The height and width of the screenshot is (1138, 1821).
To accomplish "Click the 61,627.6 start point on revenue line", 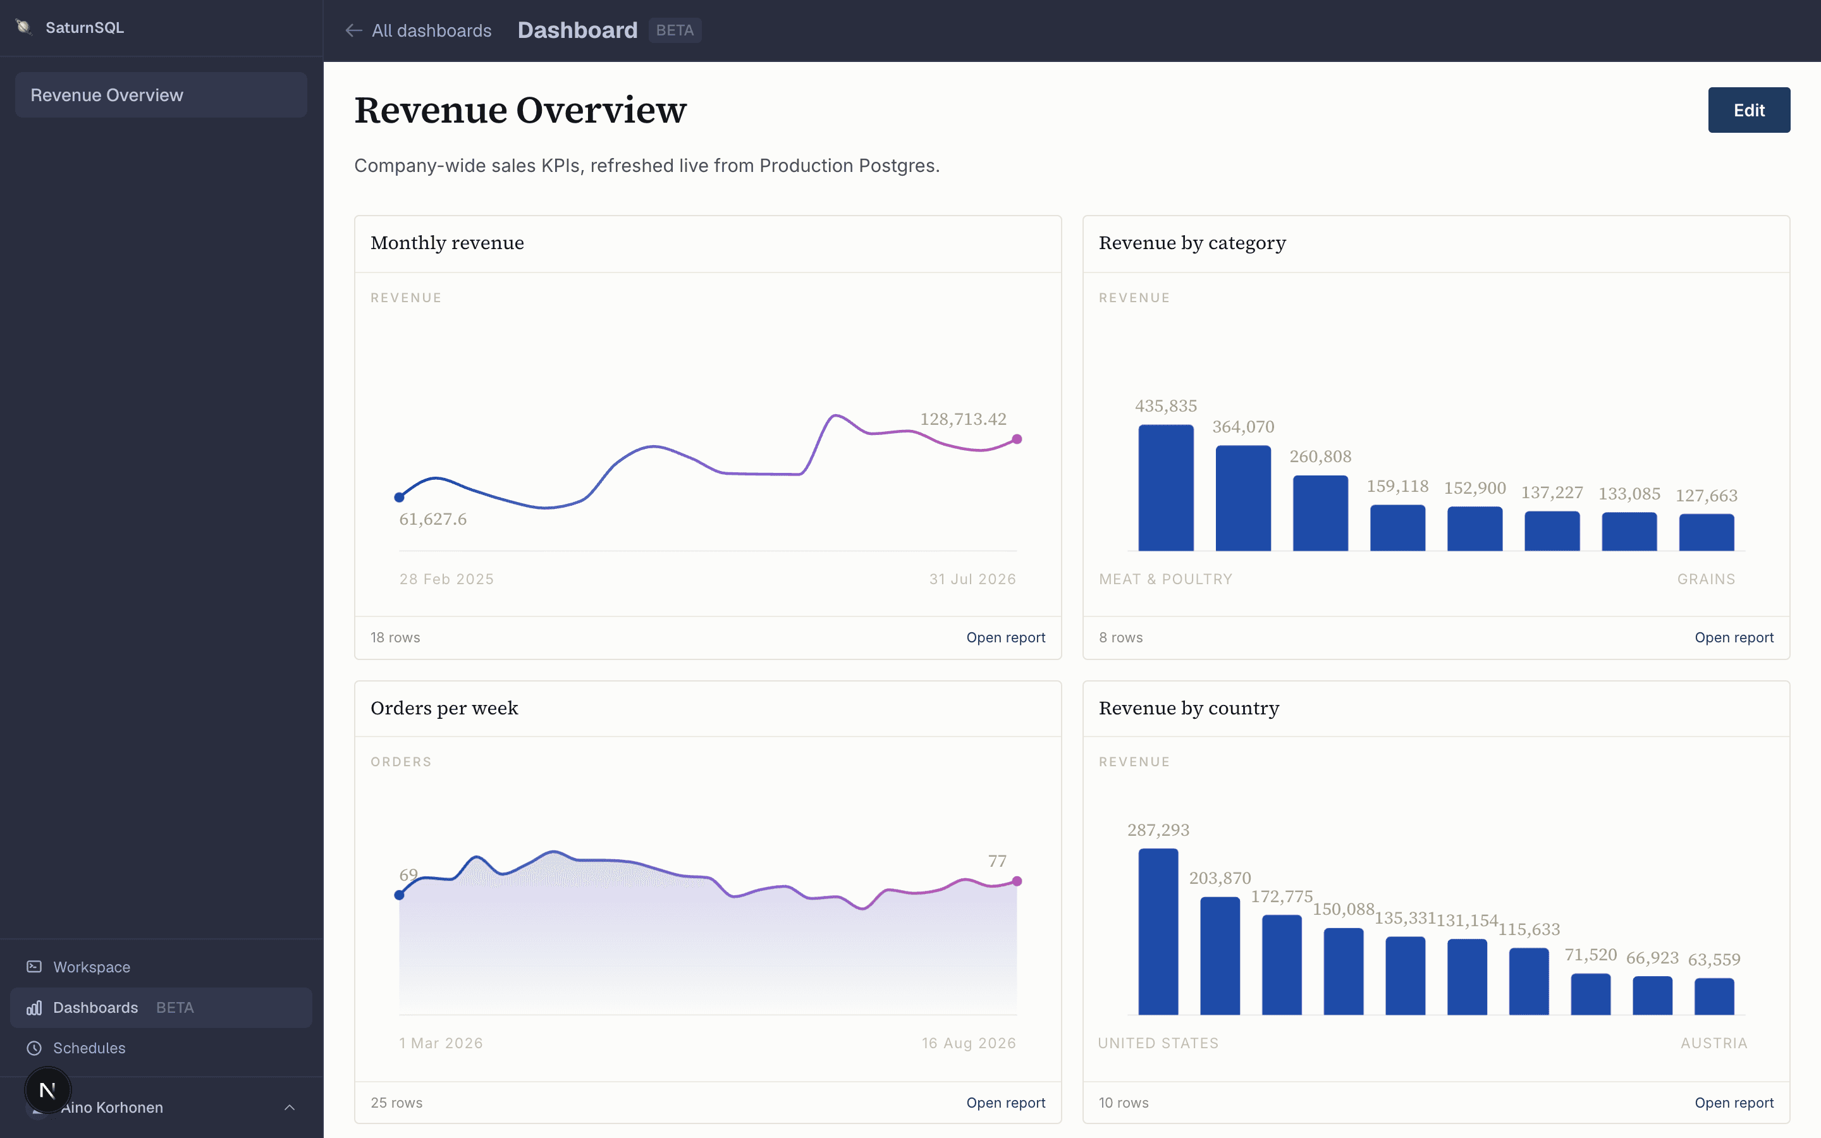I will tap(400, 497).
